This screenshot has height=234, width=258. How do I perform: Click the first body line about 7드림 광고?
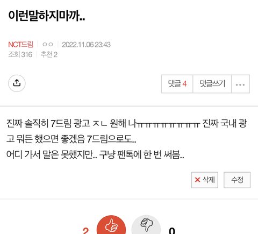127,123
